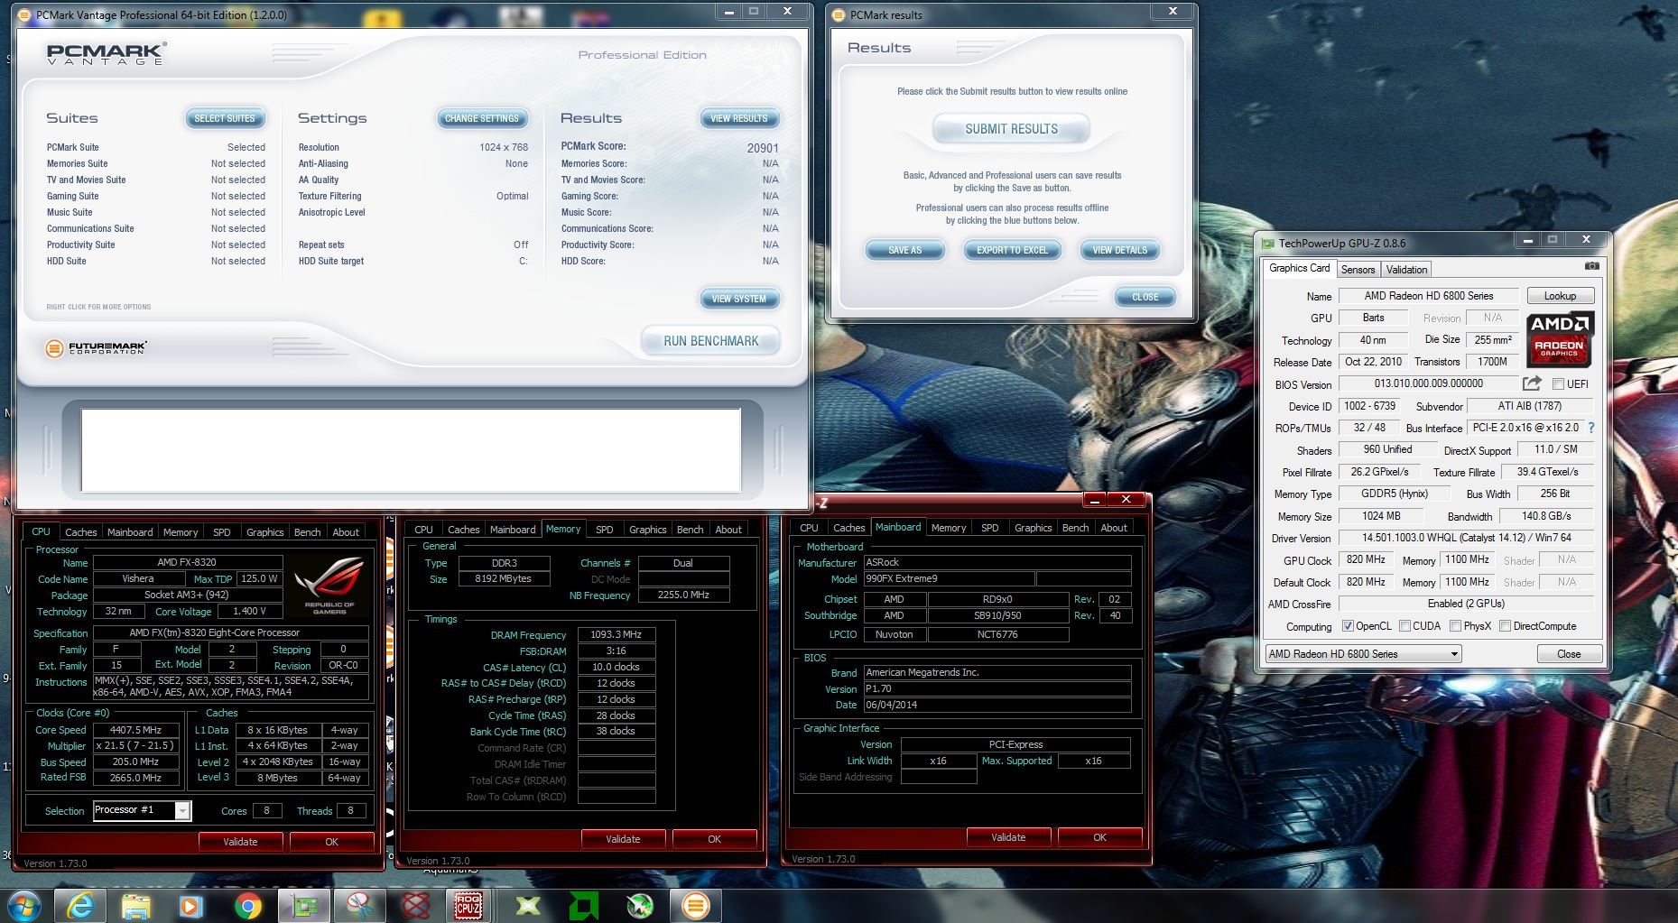Open Snipping Tool taskbar icon
The image size is (1678, 923).
[x=360, y=905]
